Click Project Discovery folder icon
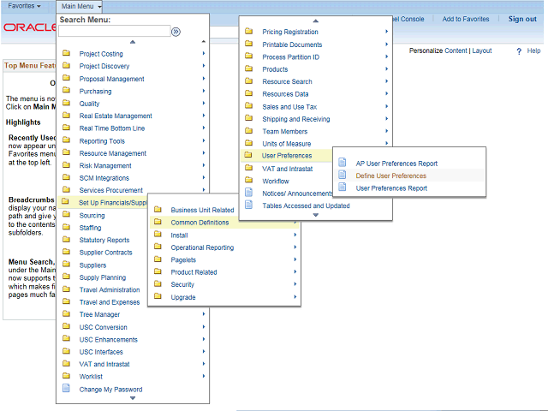Screen dimensions: 548x411 (66, 65)
